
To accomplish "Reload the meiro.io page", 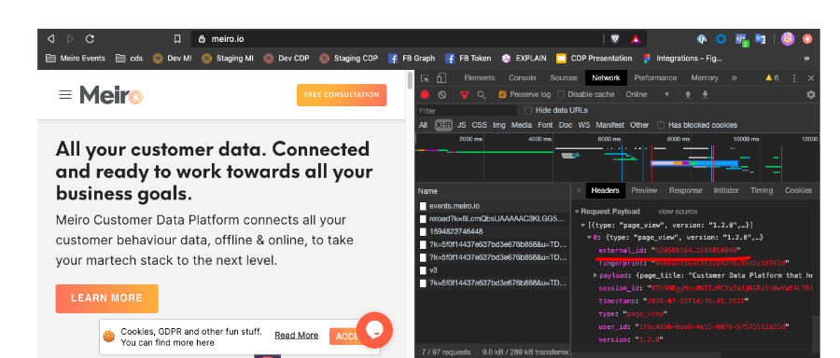I will coord(90,39).
